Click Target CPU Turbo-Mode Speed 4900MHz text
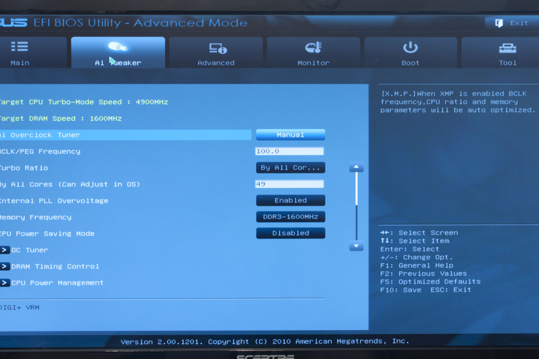 tap(84, 102)
